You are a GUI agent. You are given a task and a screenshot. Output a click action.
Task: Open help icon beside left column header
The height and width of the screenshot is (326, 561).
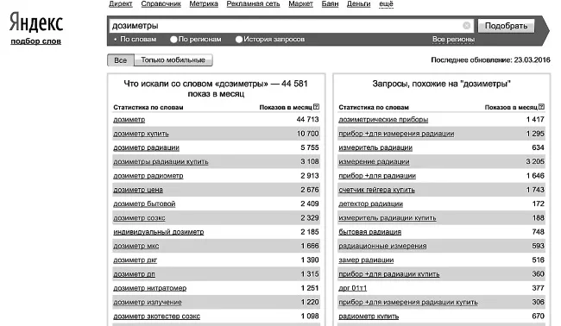click(x=316, y=107)
